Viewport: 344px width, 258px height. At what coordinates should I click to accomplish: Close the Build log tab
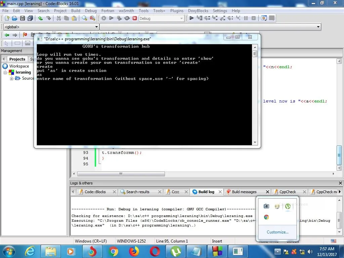(x=220, y=192)
